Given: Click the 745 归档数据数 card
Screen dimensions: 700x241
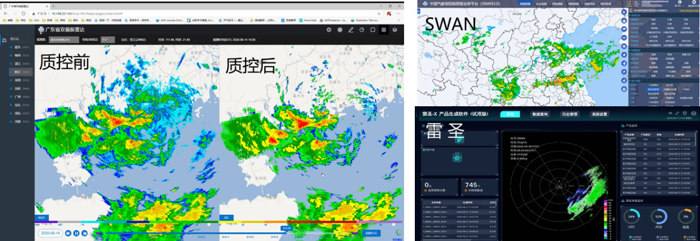Looking at the screenshot, I should tap(479, 186).
